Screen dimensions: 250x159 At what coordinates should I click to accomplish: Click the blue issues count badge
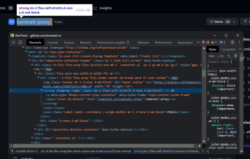[x=222, y=42]
